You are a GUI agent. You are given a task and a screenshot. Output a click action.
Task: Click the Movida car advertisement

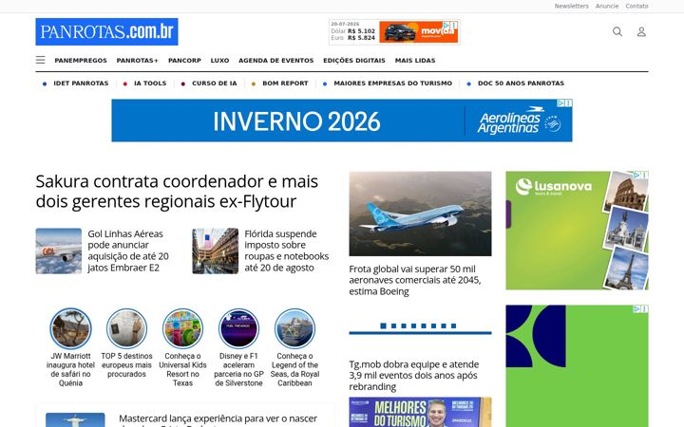point(418,32)
